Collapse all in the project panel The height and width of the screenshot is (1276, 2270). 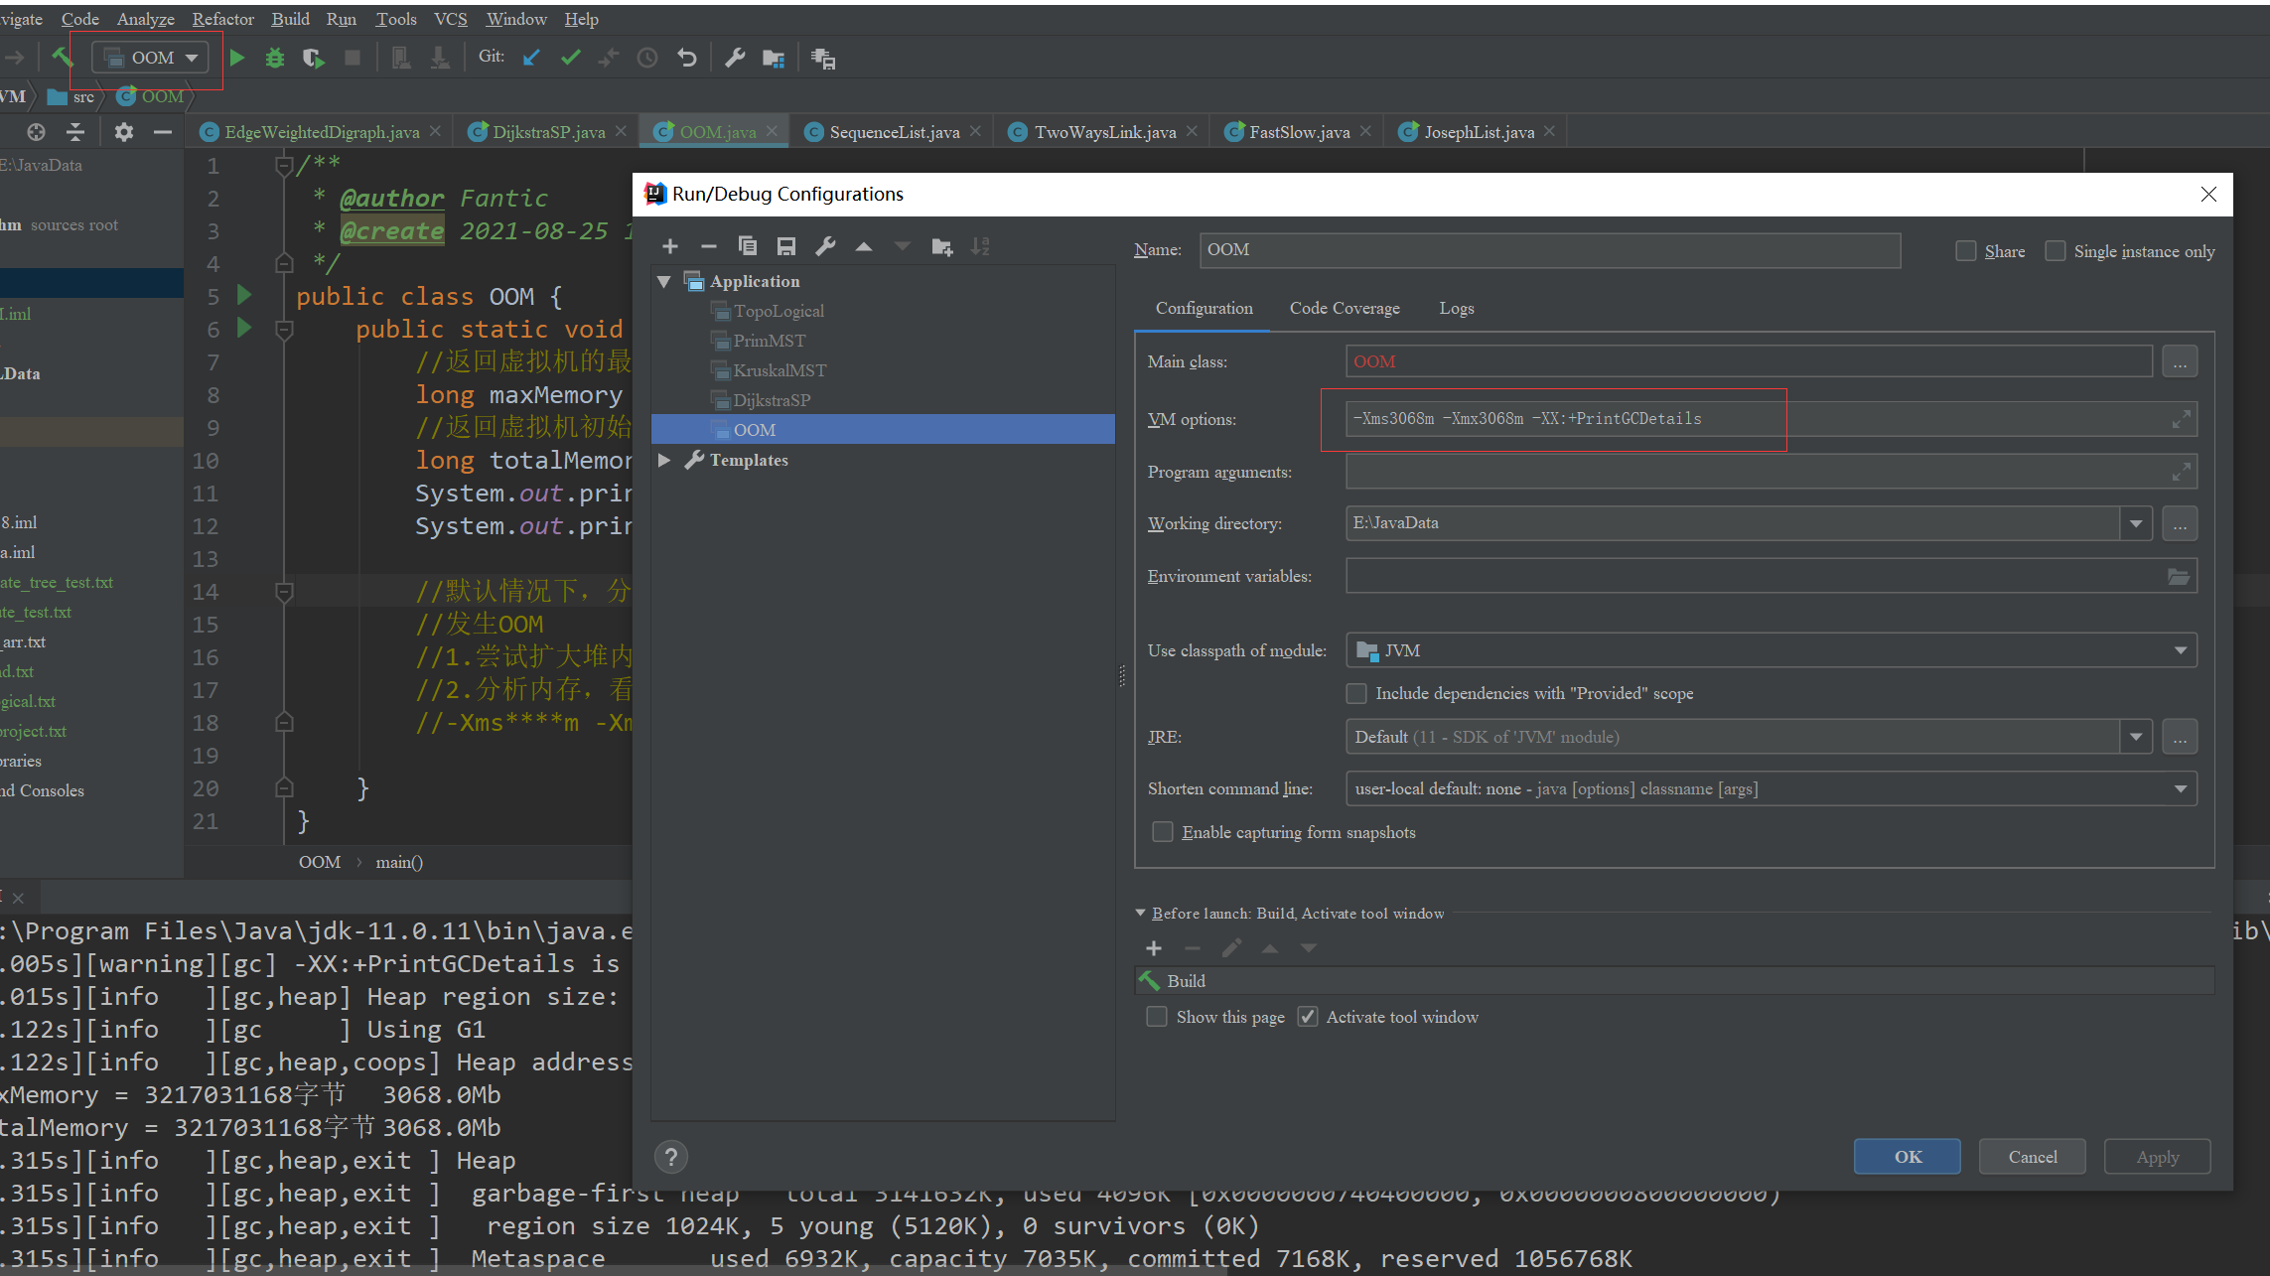tap(75, 132)
